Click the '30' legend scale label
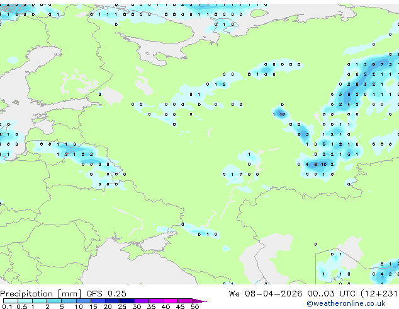The width and height of the screenshot is (399, 309). tap(137, 306)
